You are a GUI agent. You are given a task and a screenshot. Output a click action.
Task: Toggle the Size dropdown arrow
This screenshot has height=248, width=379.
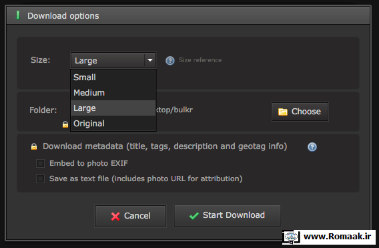point(150,60)
